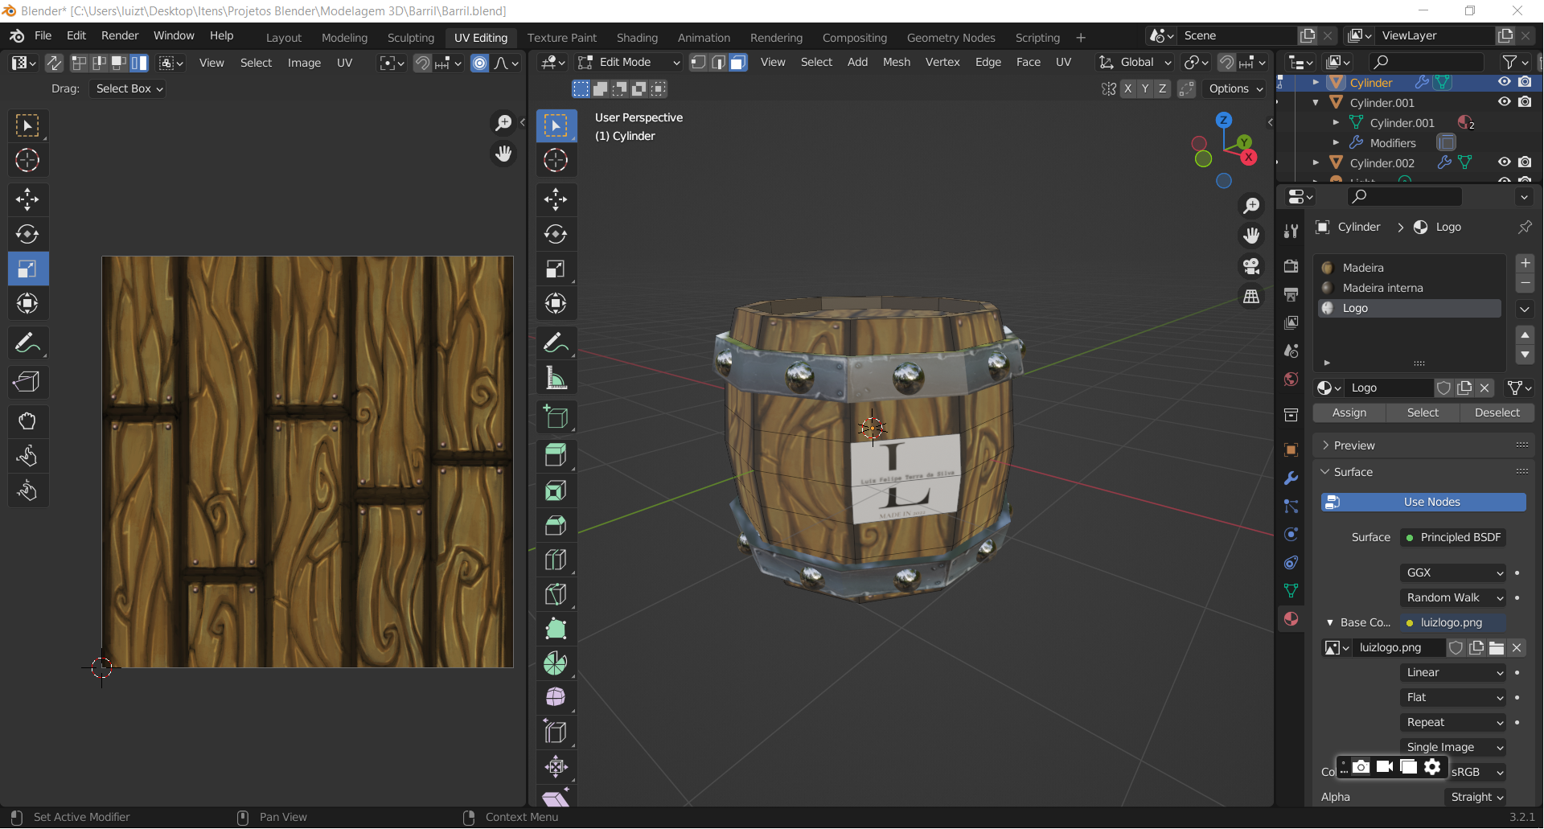Image resolution: width=1544 pixels, height=829 pixels.
Task: Click the Madeira material preview sphere
Action: 1327,267
